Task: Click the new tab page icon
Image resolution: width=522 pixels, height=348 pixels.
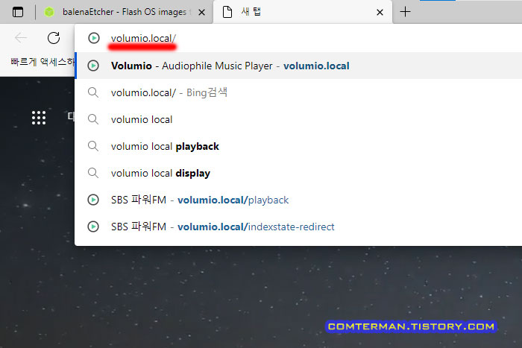Action: [x=227, y=12]
